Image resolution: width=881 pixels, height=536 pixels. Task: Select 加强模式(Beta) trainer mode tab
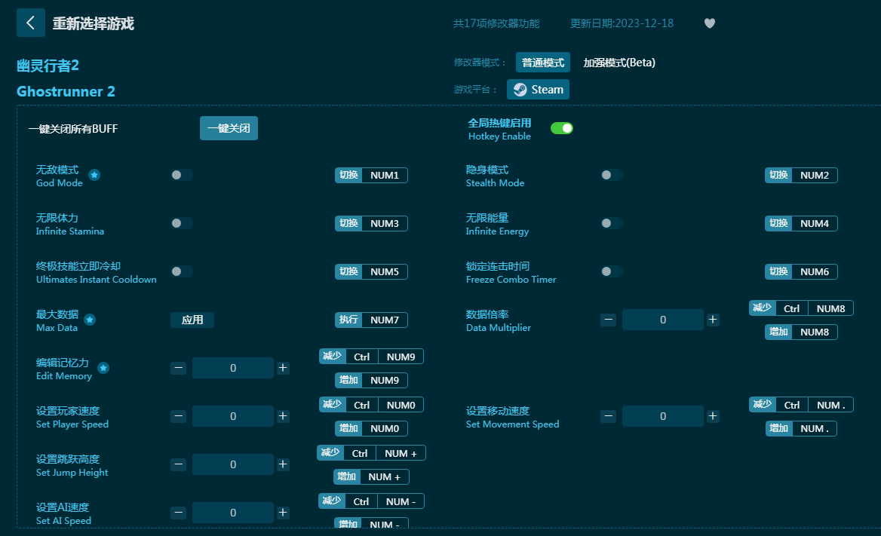619,63
